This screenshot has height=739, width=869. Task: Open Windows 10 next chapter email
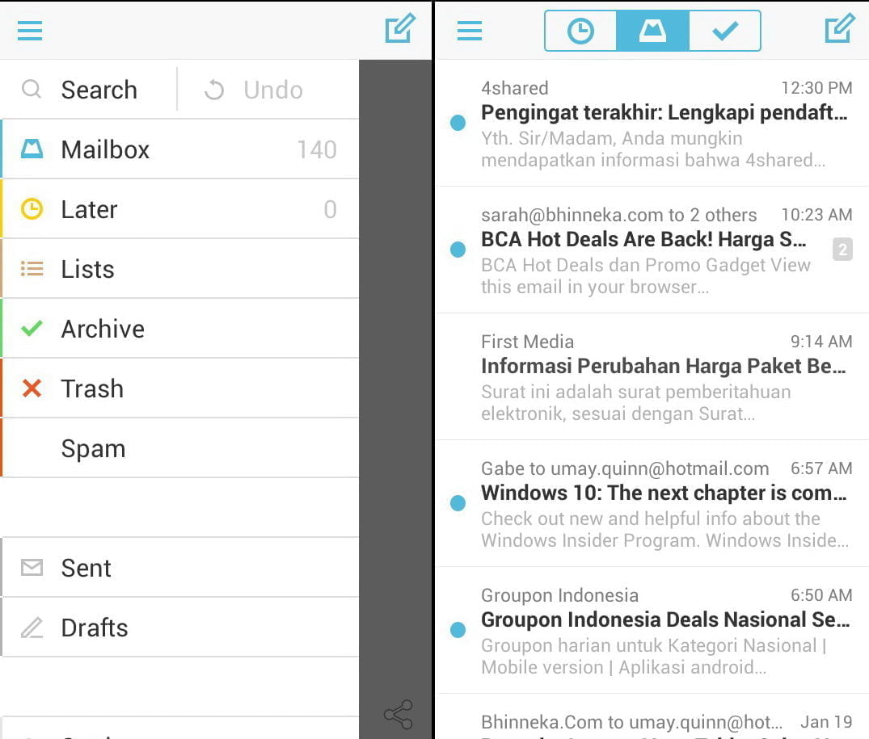[x=652, y=504]
